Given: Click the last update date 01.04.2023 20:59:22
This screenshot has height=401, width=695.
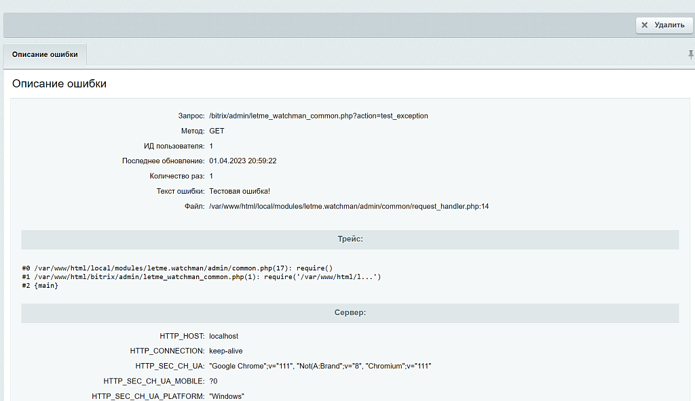Looking at the screenshot, I should click(242, 161).
